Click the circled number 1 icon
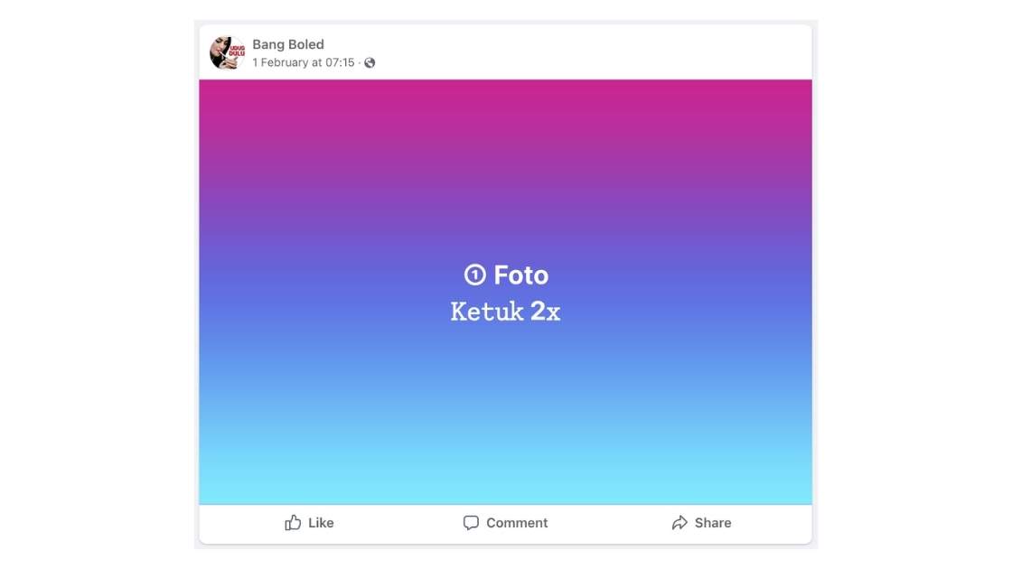This screenshot has width=1012, height=569. 474,275
